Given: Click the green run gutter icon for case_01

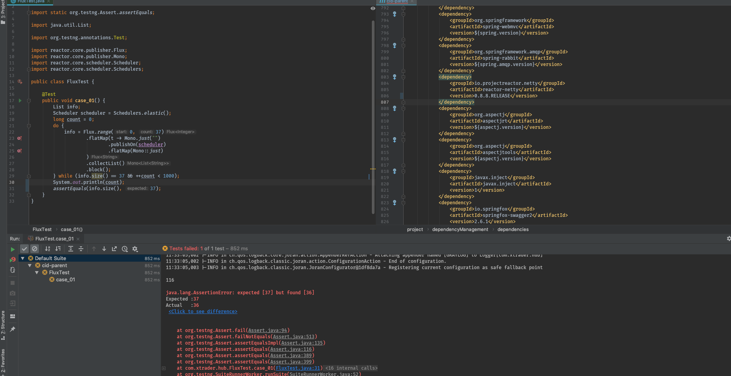Looking at the screenshot, I should point(20,101).
